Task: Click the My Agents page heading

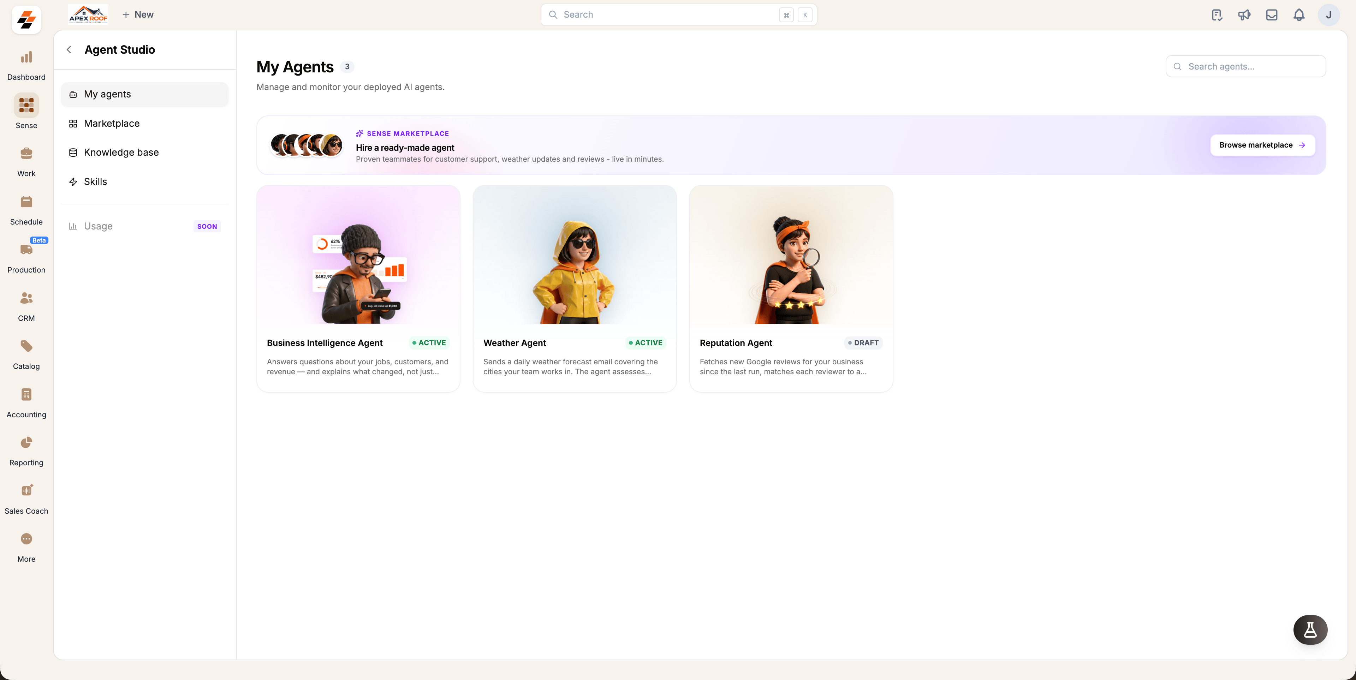Action: (295, 67)
